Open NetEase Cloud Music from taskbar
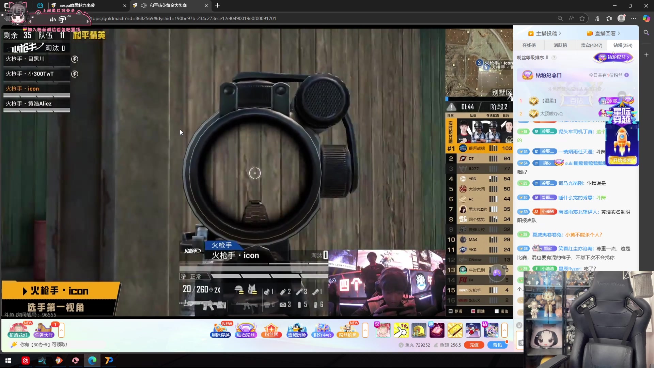Viewport: 654px width, 368px height. [x=26, y=360]
